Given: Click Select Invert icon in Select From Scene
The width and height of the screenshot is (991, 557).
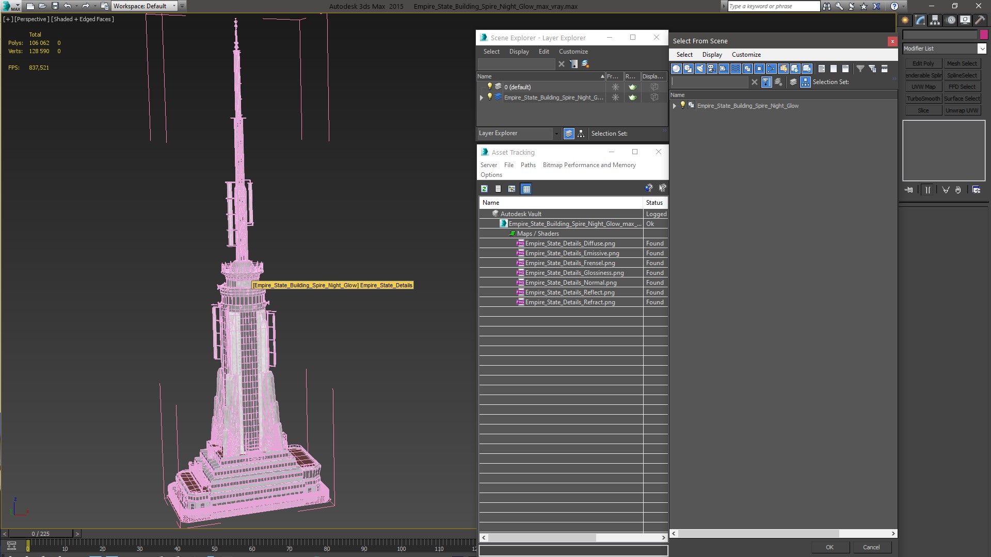Looking at the screenshot, I should click(845, 69).
